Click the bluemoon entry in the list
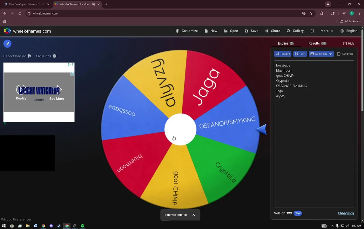 click(x=283, y=71)
